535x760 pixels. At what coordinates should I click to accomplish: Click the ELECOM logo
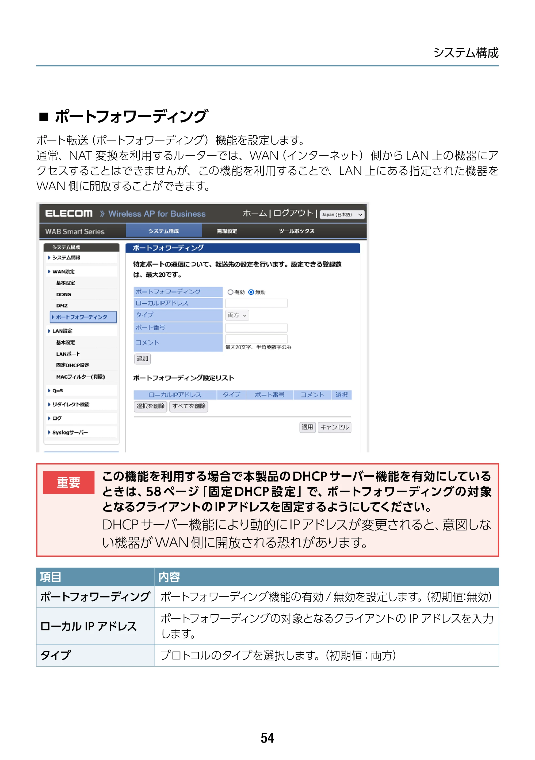[x=69, y=213]
